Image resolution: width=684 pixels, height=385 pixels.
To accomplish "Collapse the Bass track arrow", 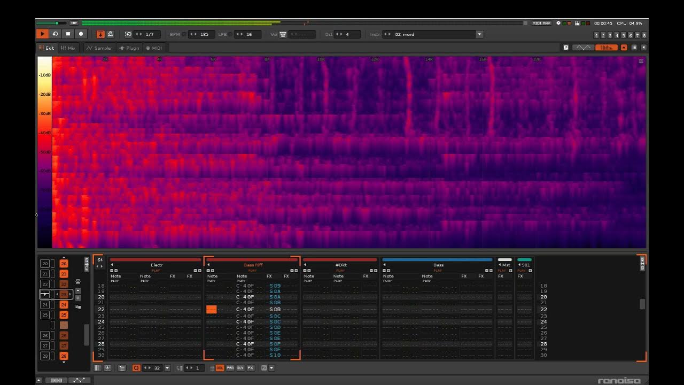I will tap(384, 265).
